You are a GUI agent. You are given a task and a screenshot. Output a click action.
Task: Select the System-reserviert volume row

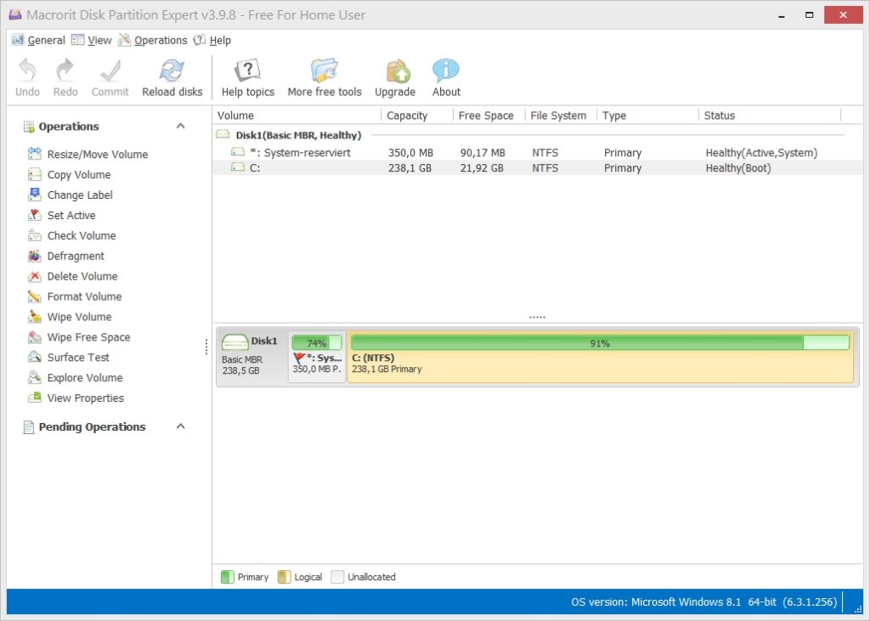[306, 153]
